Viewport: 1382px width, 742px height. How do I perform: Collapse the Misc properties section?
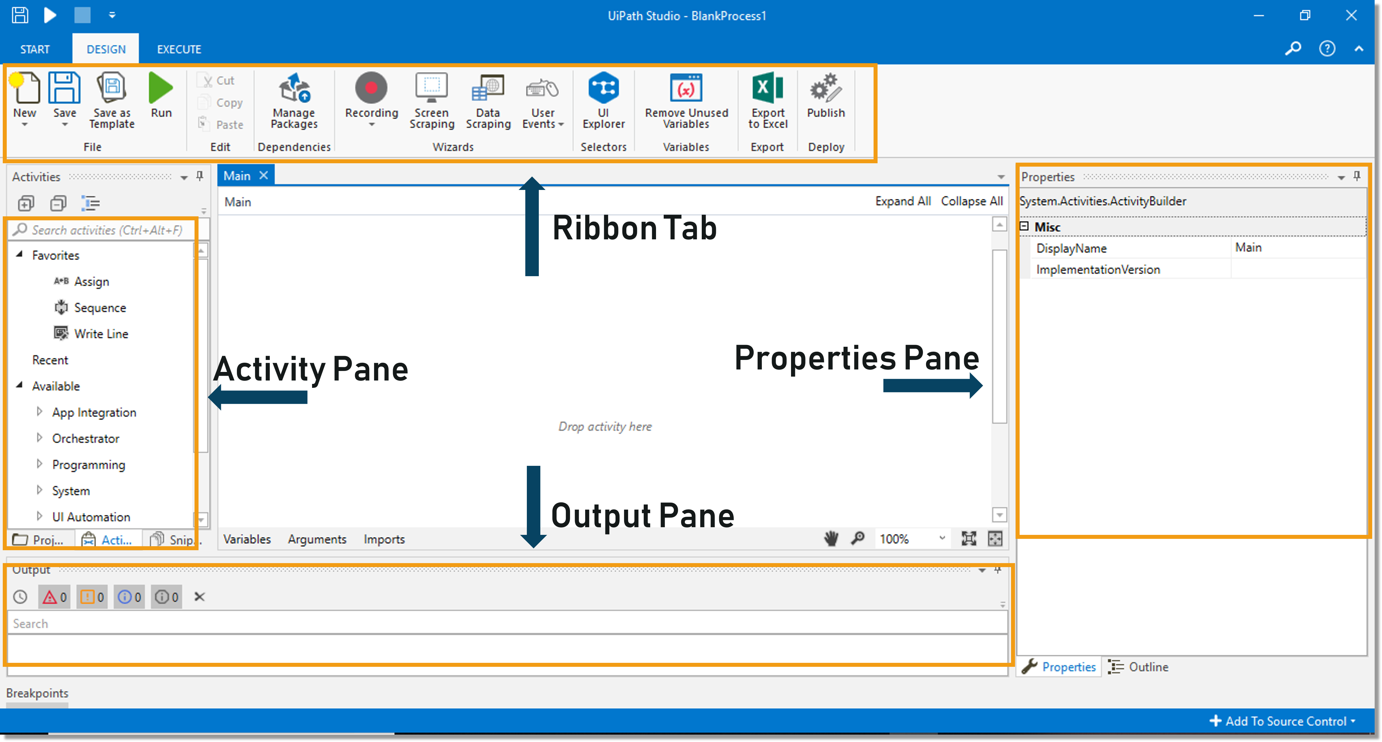(1024, 226)
